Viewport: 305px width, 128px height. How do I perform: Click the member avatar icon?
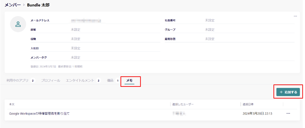[x=18, y=24]
